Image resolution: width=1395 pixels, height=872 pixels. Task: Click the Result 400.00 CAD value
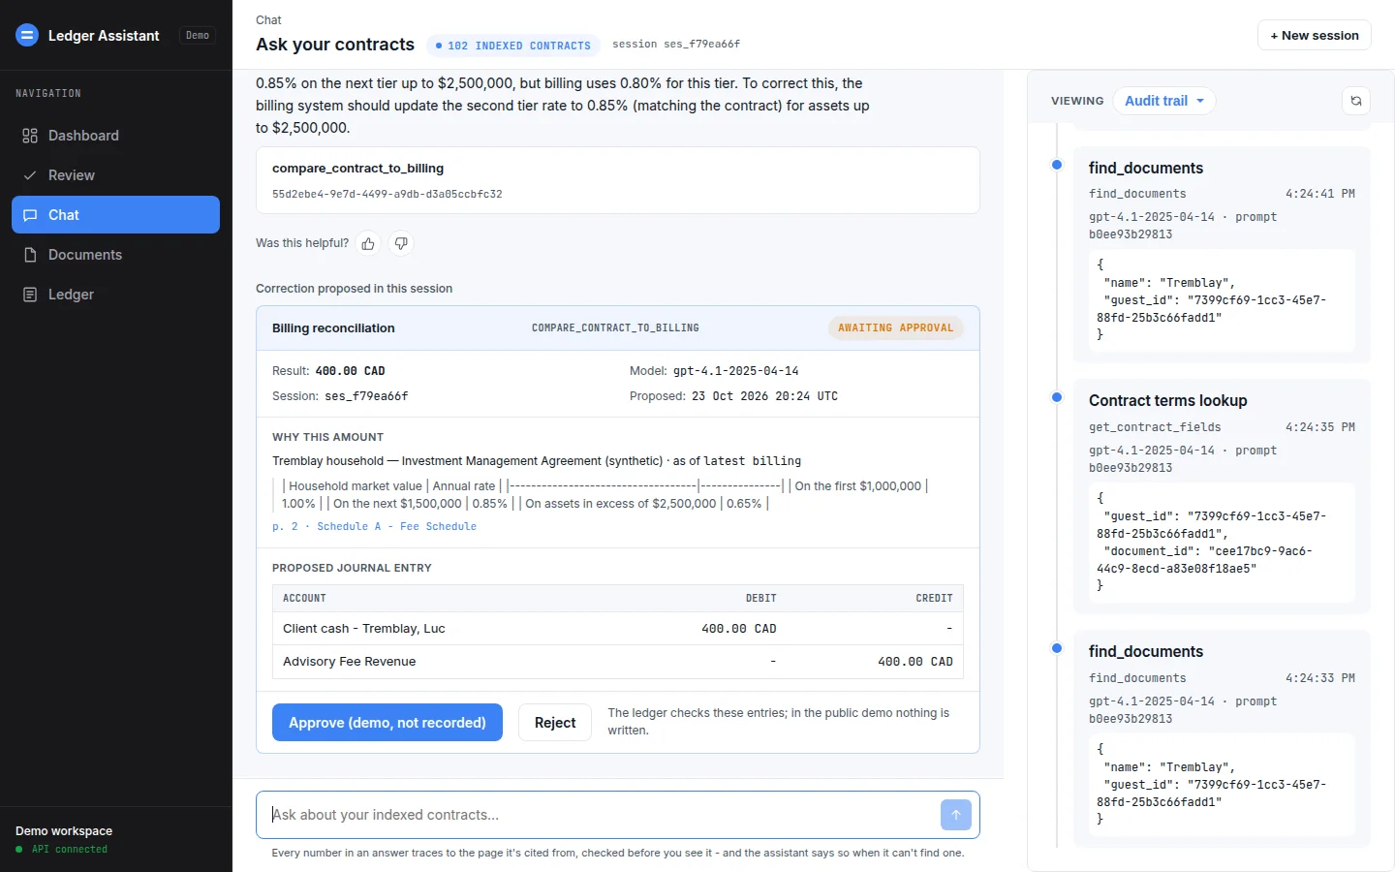(x=351, y=371)
